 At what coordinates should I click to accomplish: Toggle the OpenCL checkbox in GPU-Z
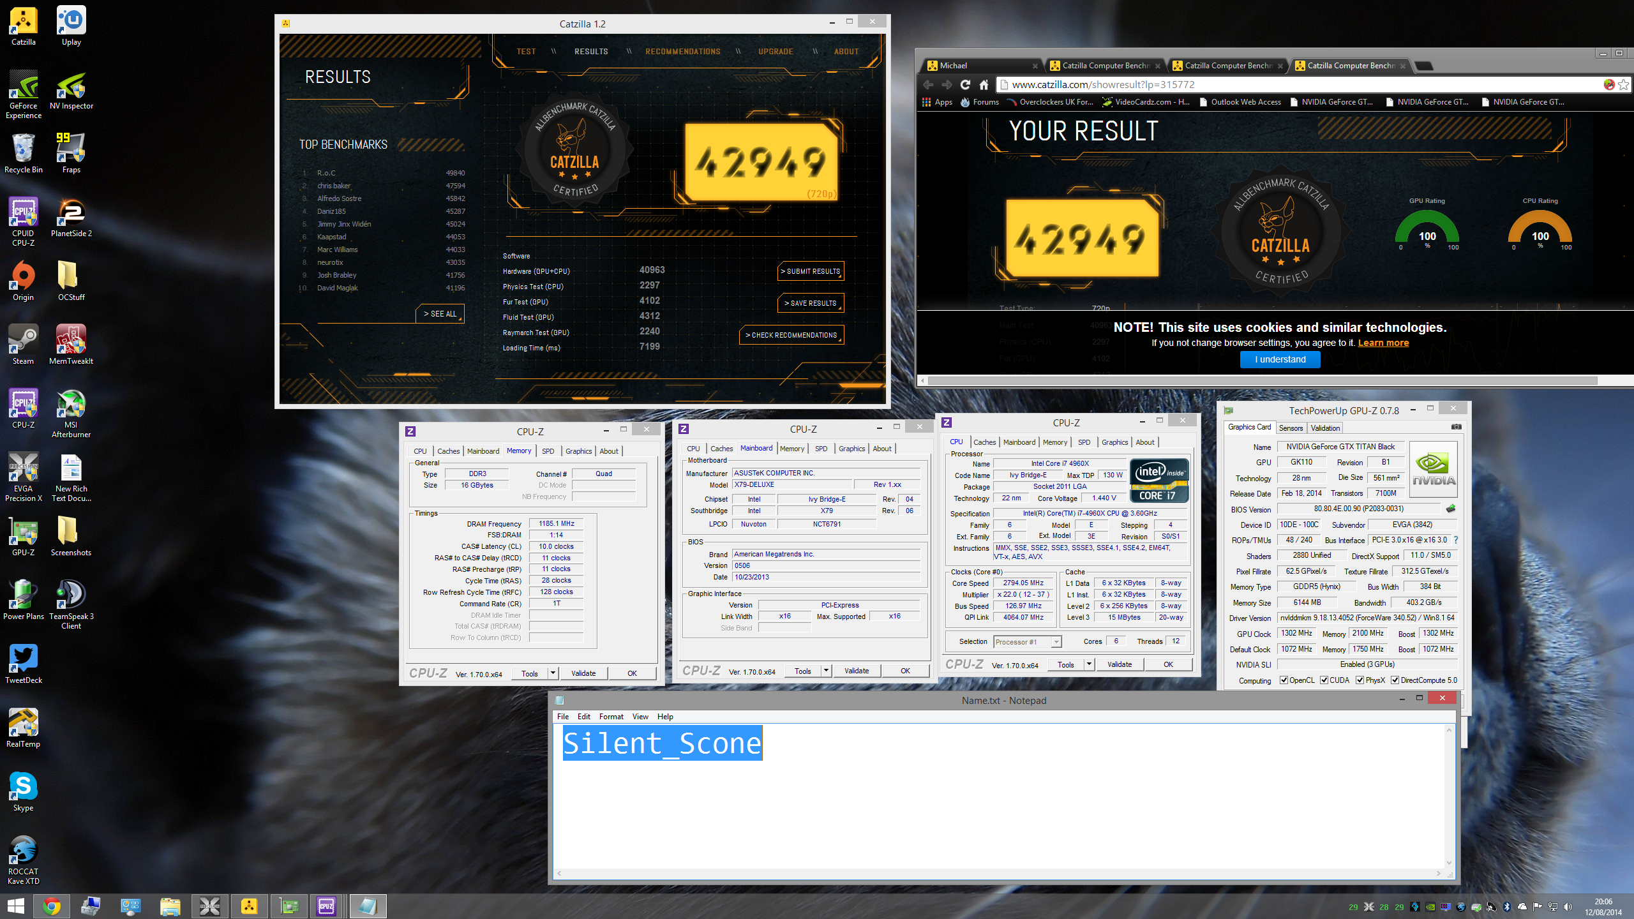pyautogui.click(x=1284, y=680)
